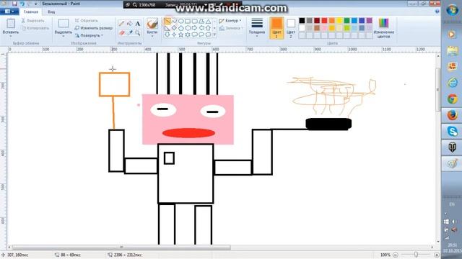Activate Color 1 (Цвет 1)
This screenshot has height=259, width=462.
276,28
